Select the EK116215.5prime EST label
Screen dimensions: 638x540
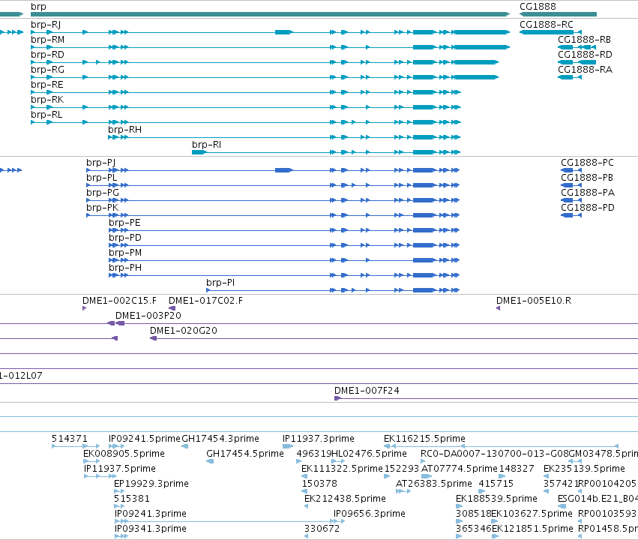424,439
